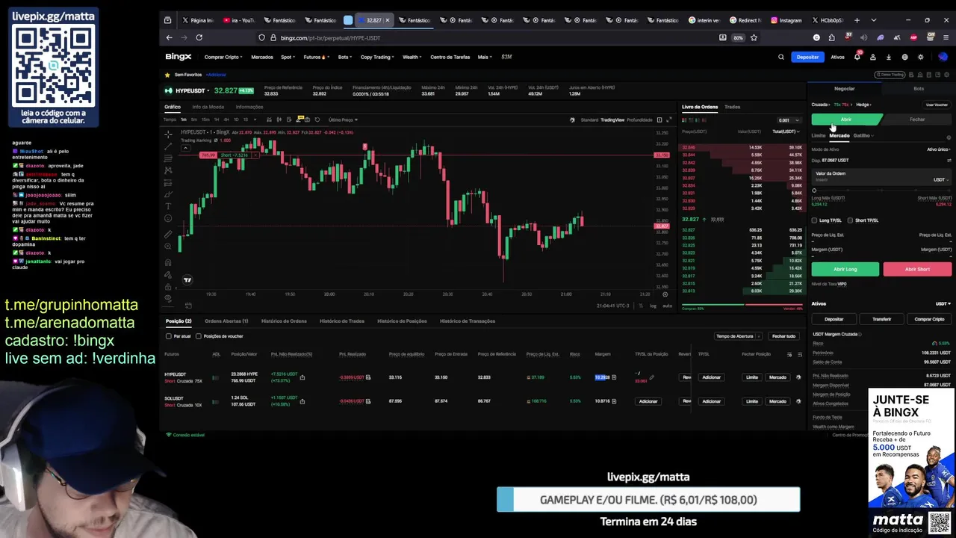The width and height of the screenshot is (956, 538).
Task: Select the crosshair cursor tool
Action: (168, 134)
